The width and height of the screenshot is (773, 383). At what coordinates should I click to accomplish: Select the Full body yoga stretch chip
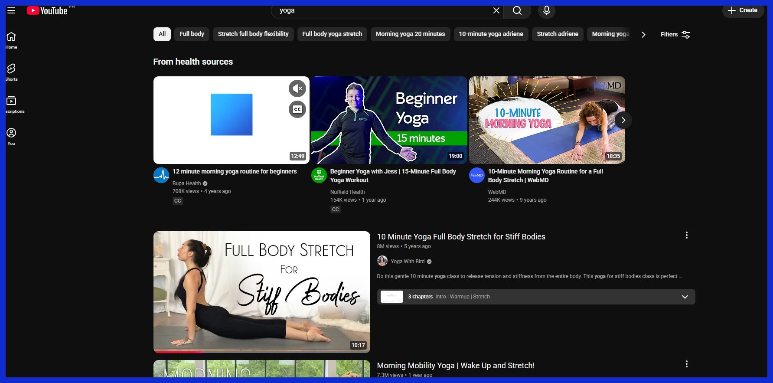point(332,34)
